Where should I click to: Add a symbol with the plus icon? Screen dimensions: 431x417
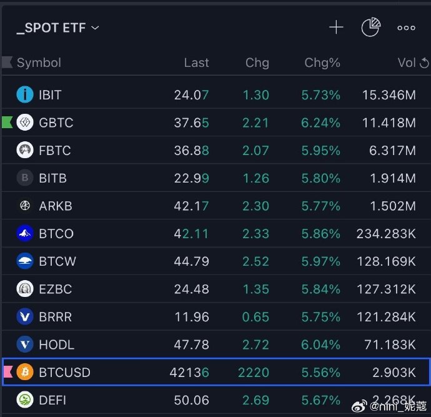click(x=336, y=28)
